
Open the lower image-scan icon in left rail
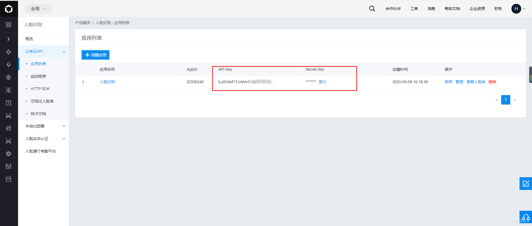tap(9, 141)
